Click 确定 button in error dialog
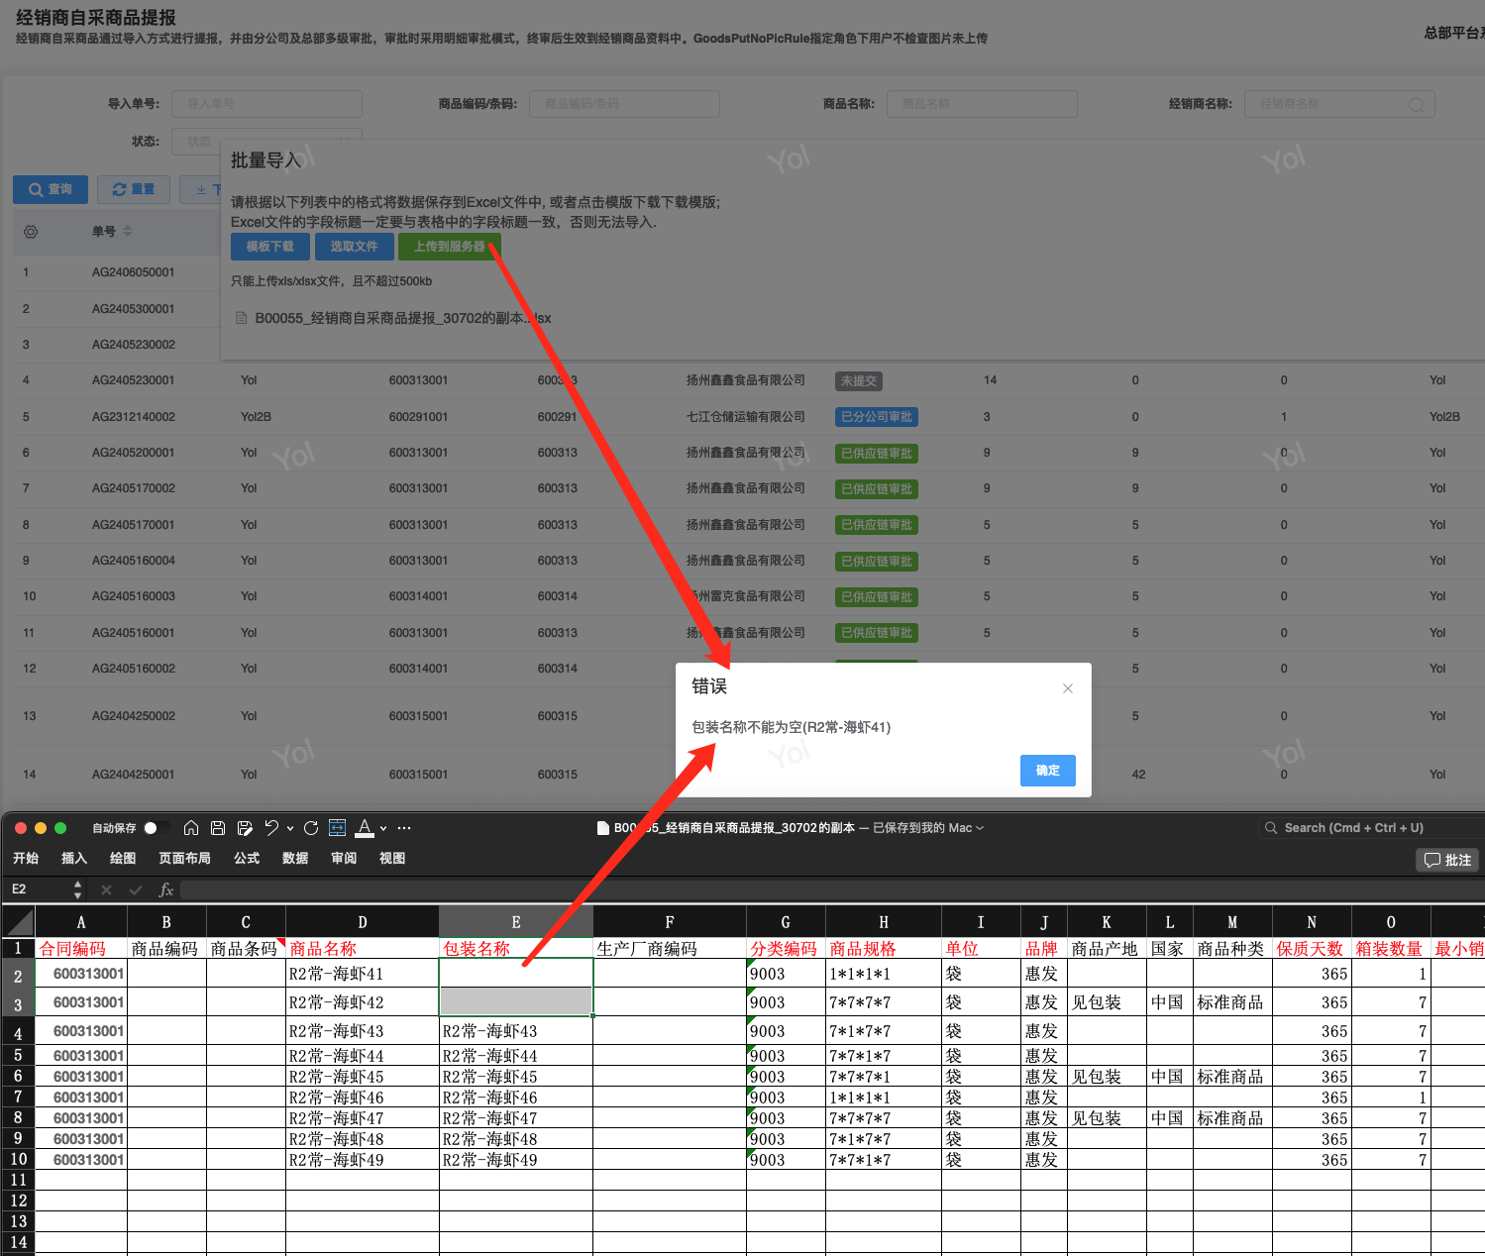This screenshot has height=1256, width=1485. [1047, 771]
